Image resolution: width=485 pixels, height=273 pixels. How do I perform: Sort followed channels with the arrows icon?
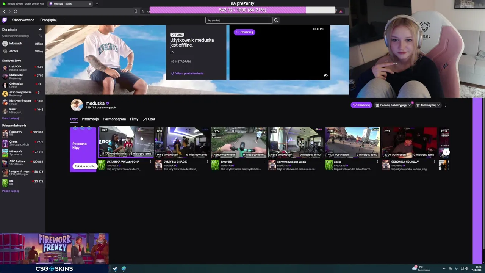point(41,36)
